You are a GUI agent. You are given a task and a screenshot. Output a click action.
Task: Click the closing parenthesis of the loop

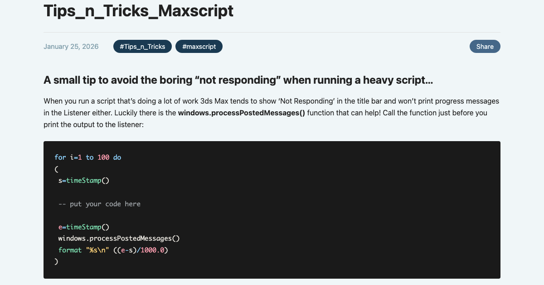pyautogui.click(x=56, y=261)
